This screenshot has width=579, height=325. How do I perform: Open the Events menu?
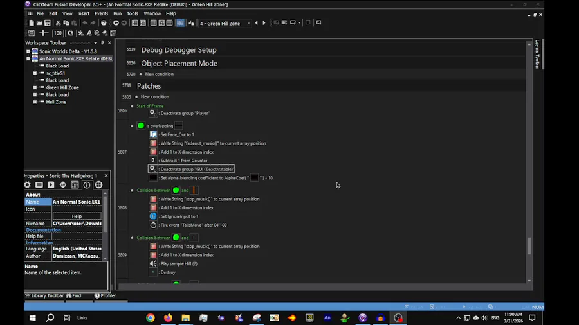click(101, 13)
